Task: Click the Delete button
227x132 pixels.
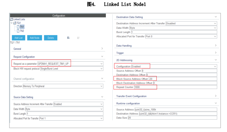Action: pyautogui.click(x=51, y=38)
